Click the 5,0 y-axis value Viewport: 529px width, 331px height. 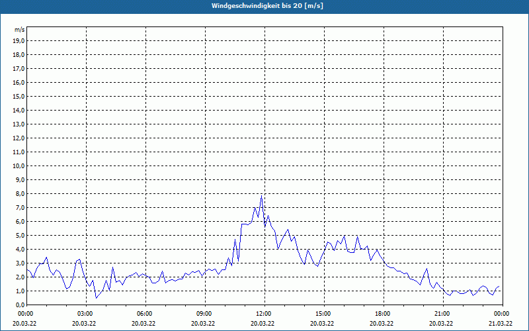[x=20, y=235]
